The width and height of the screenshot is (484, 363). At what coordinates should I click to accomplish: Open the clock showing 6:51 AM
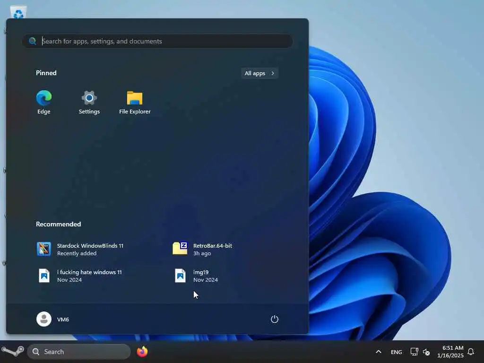(x=450, y=352)
